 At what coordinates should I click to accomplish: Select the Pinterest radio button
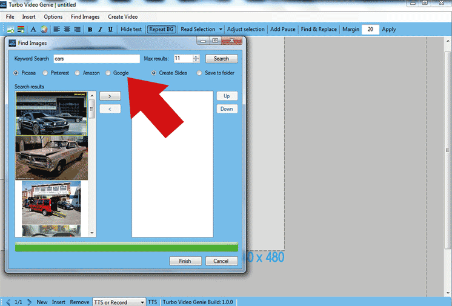pyautogui.click(x=45, y=73)
